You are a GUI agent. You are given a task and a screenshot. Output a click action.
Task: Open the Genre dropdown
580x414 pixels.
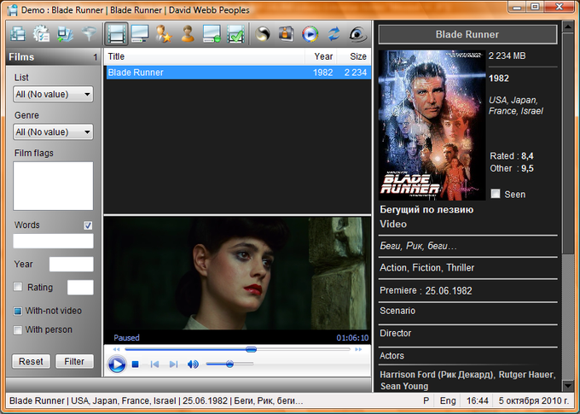tap(53, 132)
